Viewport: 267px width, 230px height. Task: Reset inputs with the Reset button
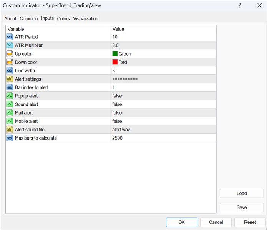(x=250, y=222)
